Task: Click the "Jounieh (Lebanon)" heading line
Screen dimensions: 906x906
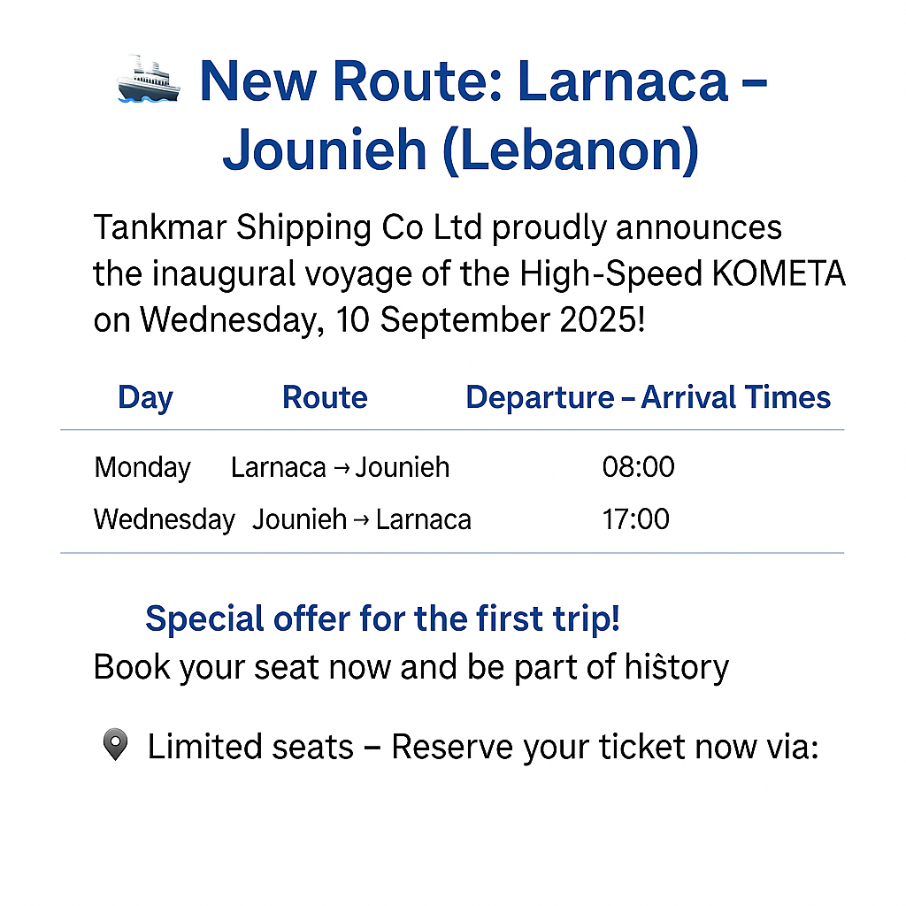Action: point(460,150)
